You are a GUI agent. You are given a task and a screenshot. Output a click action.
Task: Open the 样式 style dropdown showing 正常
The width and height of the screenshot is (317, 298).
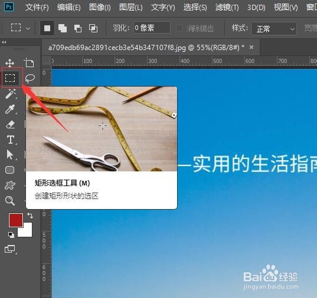coord(274,29)
